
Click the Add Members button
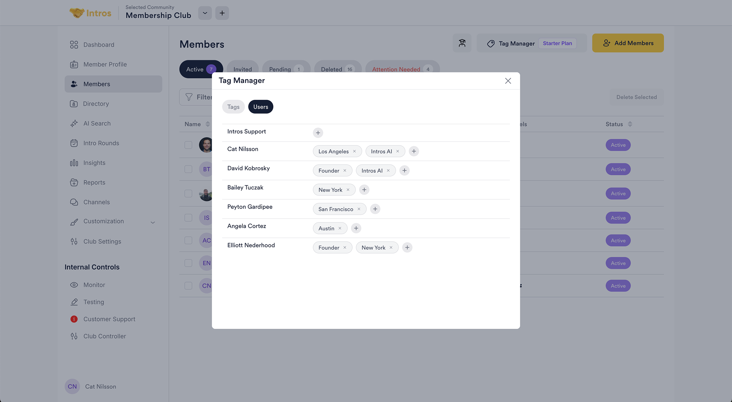(628, 43)
